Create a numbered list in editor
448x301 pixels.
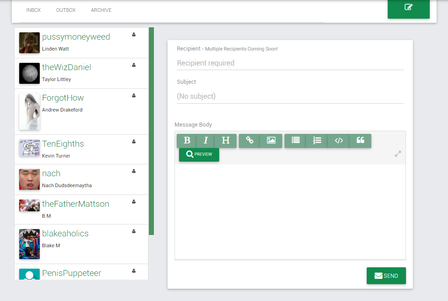pos(317,140)
